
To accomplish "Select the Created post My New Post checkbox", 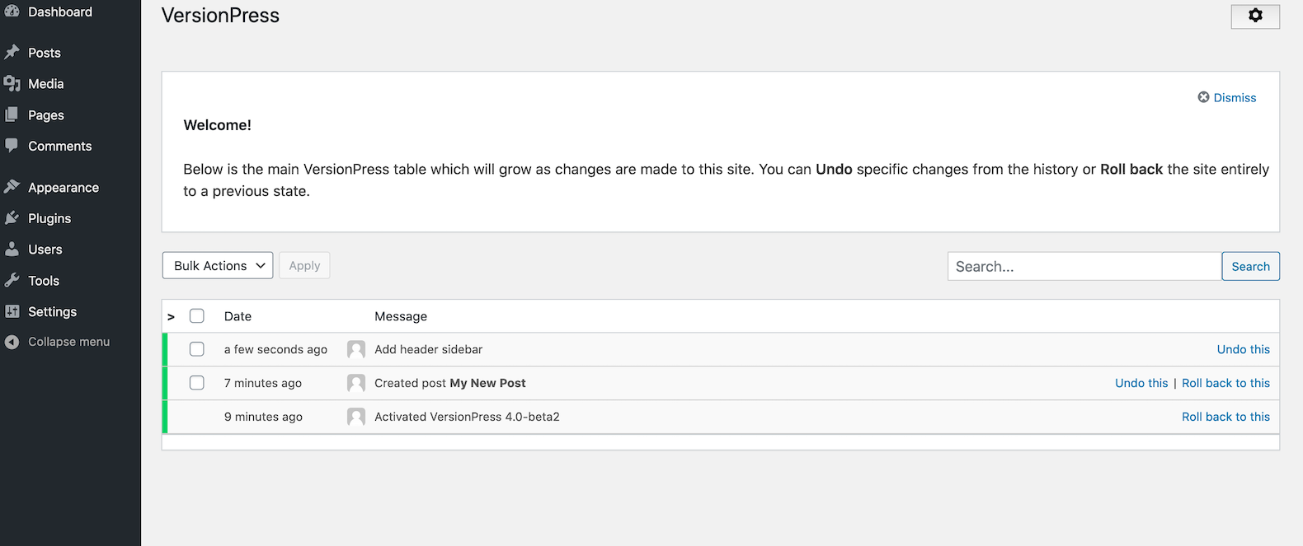I will 197,383.
